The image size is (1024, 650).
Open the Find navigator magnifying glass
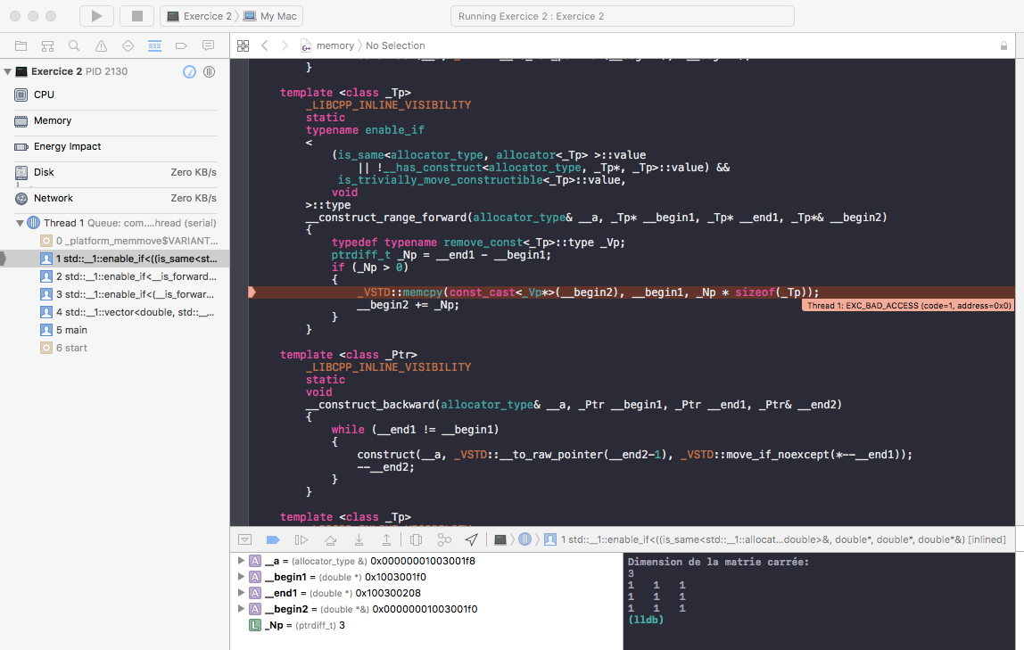point(73,45)
